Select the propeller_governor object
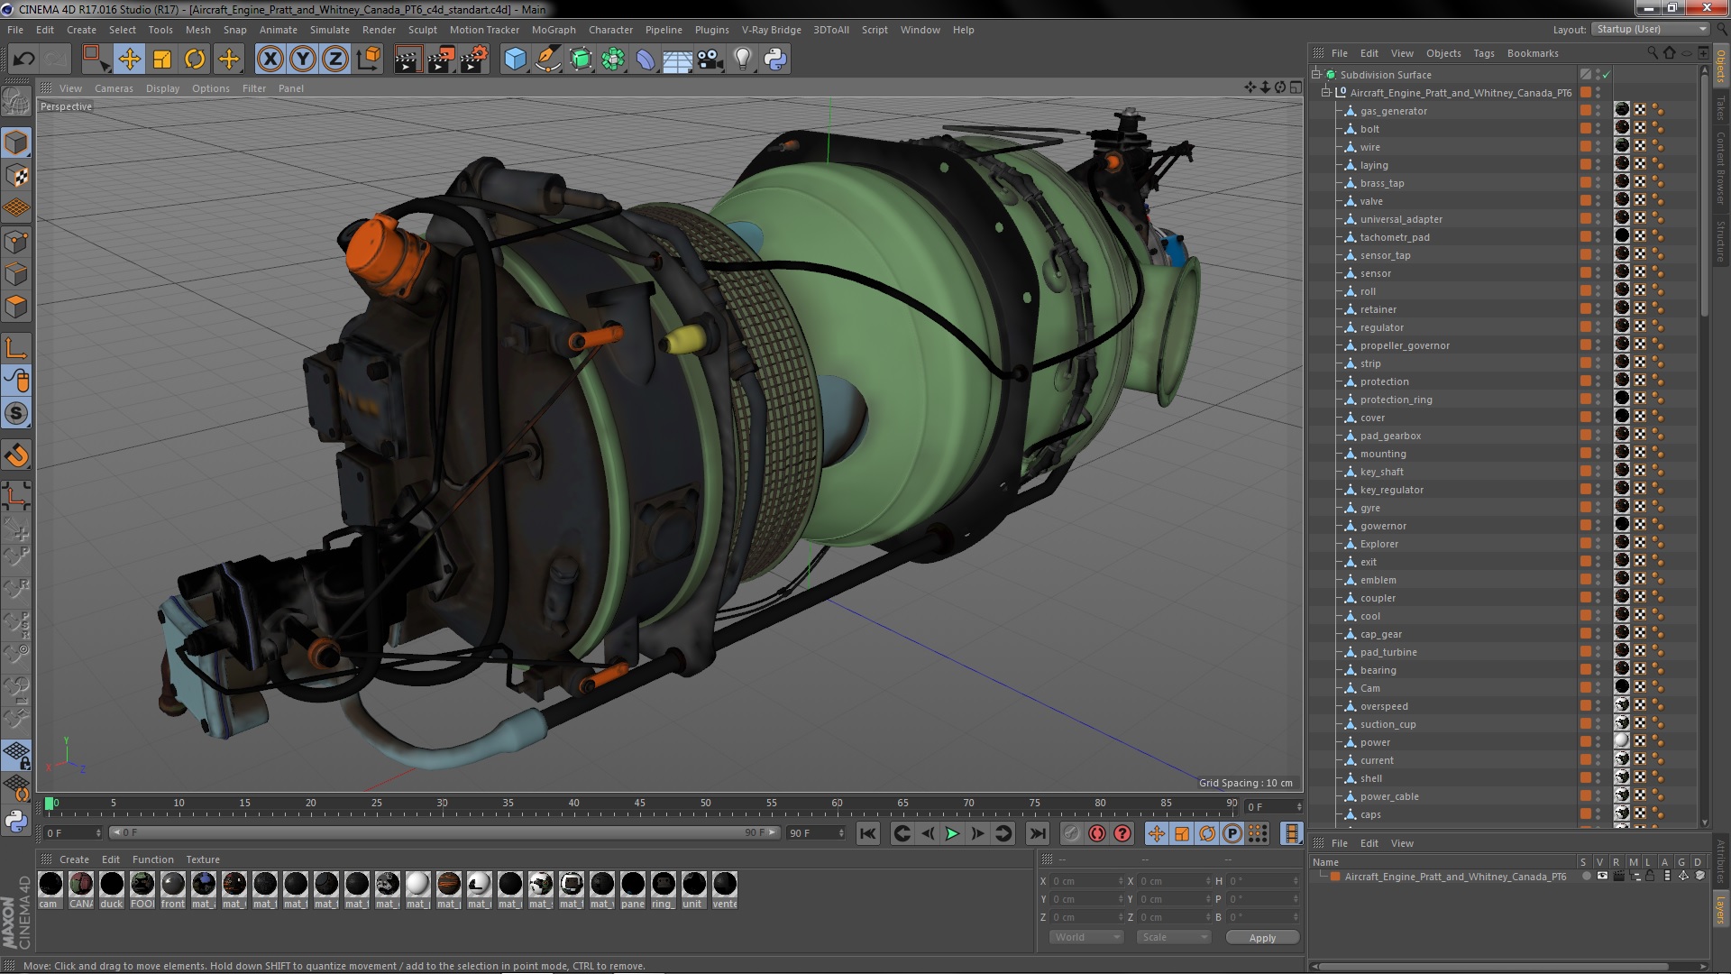The height and width of the screenshot is (974, 1731). click(1405, 345)
